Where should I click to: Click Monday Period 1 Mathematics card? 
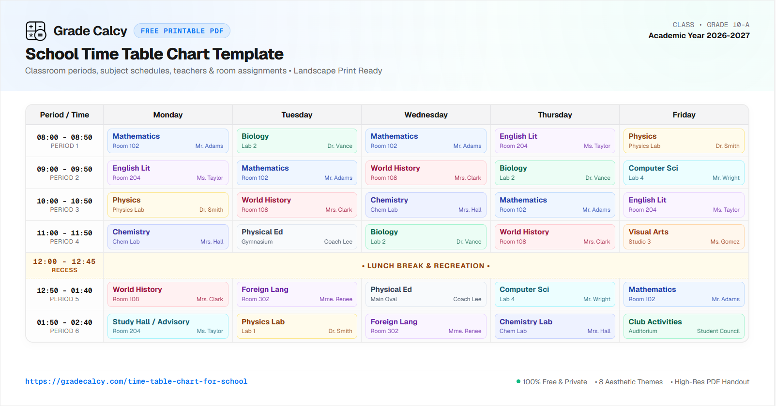coord(168,141)
